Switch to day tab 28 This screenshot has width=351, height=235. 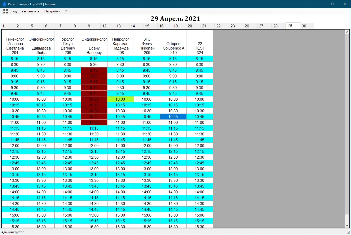[279, 26]
